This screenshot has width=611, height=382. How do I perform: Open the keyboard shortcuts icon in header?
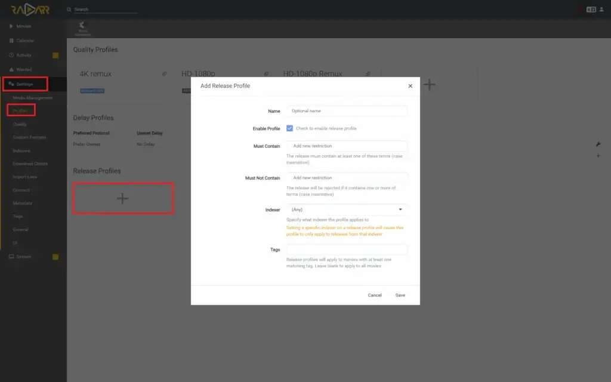591,10
